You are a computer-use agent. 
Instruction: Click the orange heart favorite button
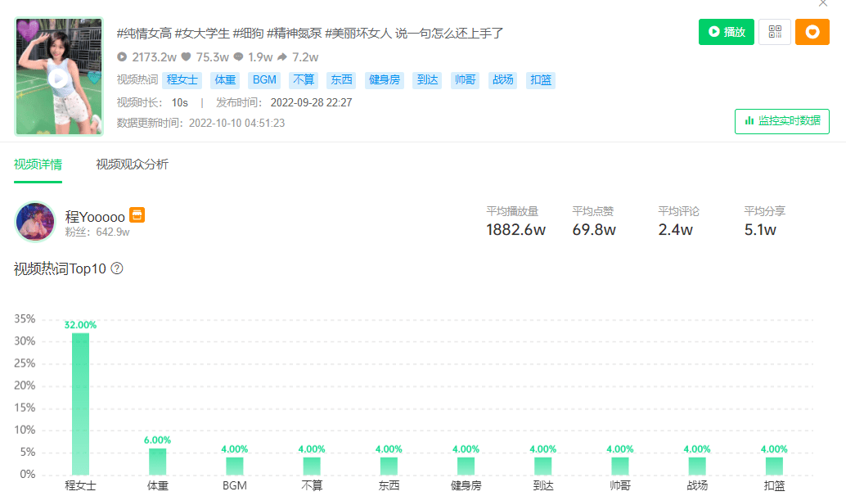point(812,32)
